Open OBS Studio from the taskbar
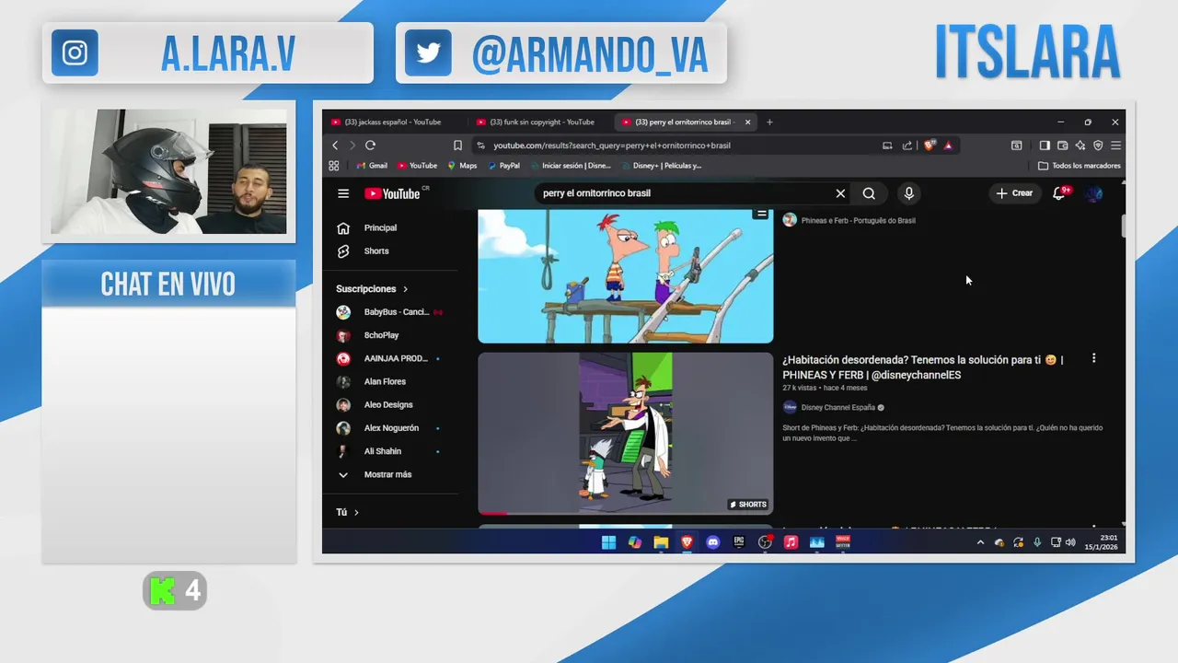This screenshot has height=663, width=1178. (765, 542)
